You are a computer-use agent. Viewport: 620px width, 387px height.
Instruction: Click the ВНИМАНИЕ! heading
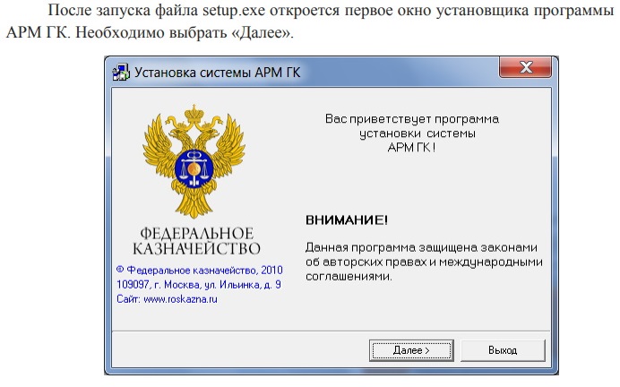347,219
